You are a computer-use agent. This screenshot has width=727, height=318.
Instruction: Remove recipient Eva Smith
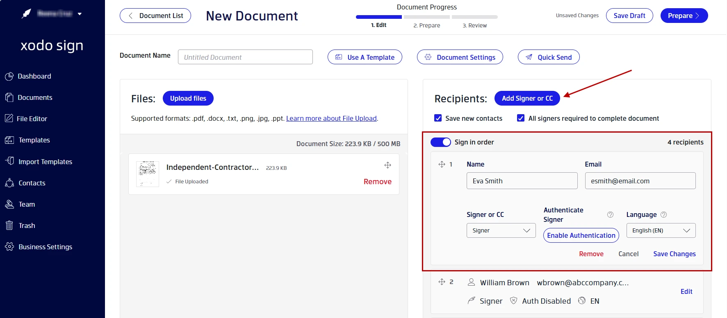click(x=591, y=254)
